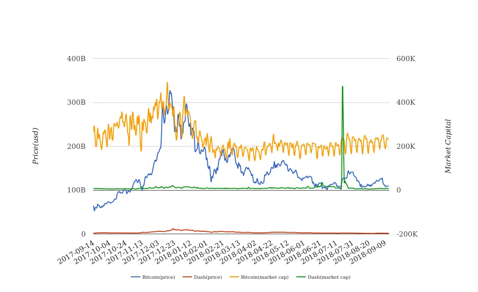Image resolution: width=478 pixels, height=292 pixels.
Task: Click the -200K right axis label
Action: 407,234
